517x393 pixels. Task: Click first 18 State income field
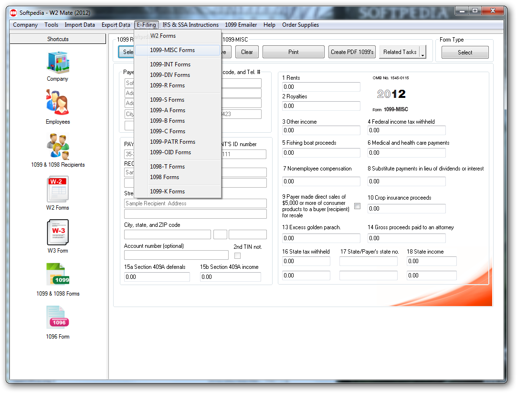[432, 261]
